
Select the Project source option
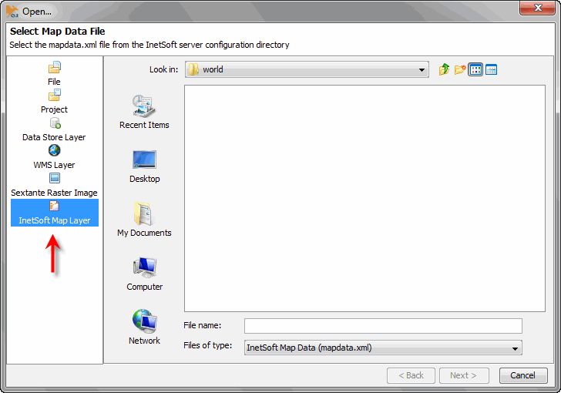(x=55, y=101)
